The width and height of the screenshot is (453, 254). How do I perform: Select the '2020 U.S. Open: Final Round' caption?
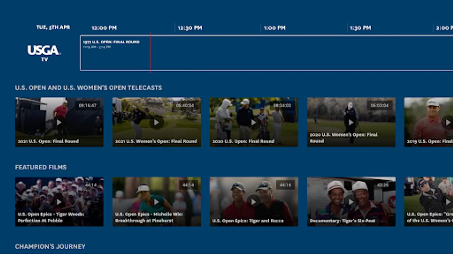[243, 141]
